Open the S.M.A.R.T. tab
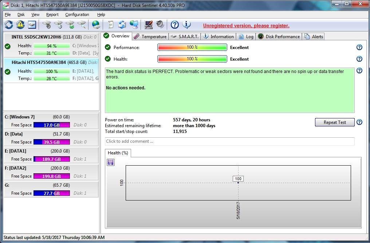Image resolution: width=370 pixels, height=243 pixels. point(185,37)
